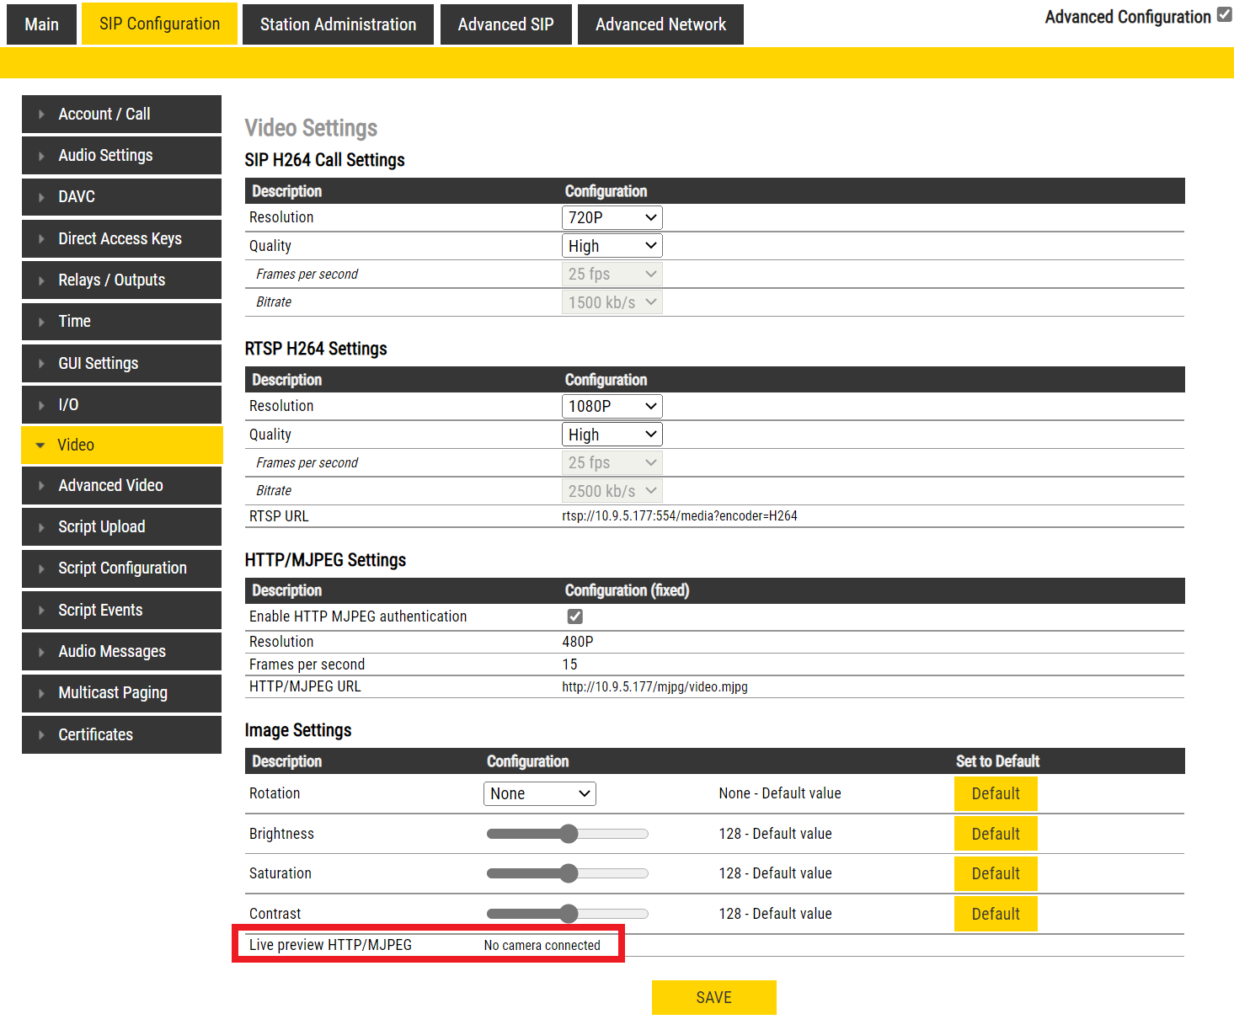The image size is (1234, 1030).
Task: Reset Brightness with its Default button
Action: (x=995, y=834)
